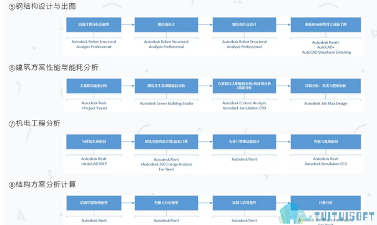Click Autodesk Revit text under 专业计算驱动的设计

click(244, 159)
